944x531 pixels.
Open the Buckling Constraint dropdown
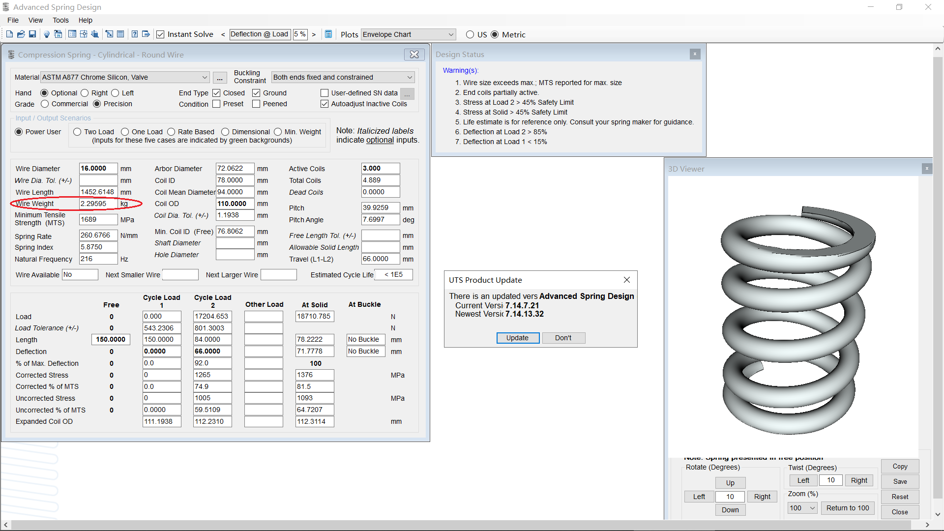(x=343, y=77)
